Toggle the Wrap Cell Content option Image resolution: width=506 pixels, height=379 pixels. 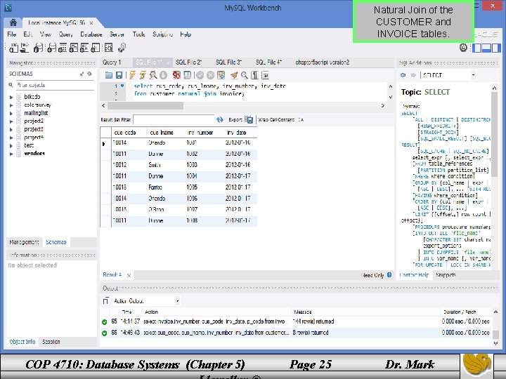coord(301,119)
